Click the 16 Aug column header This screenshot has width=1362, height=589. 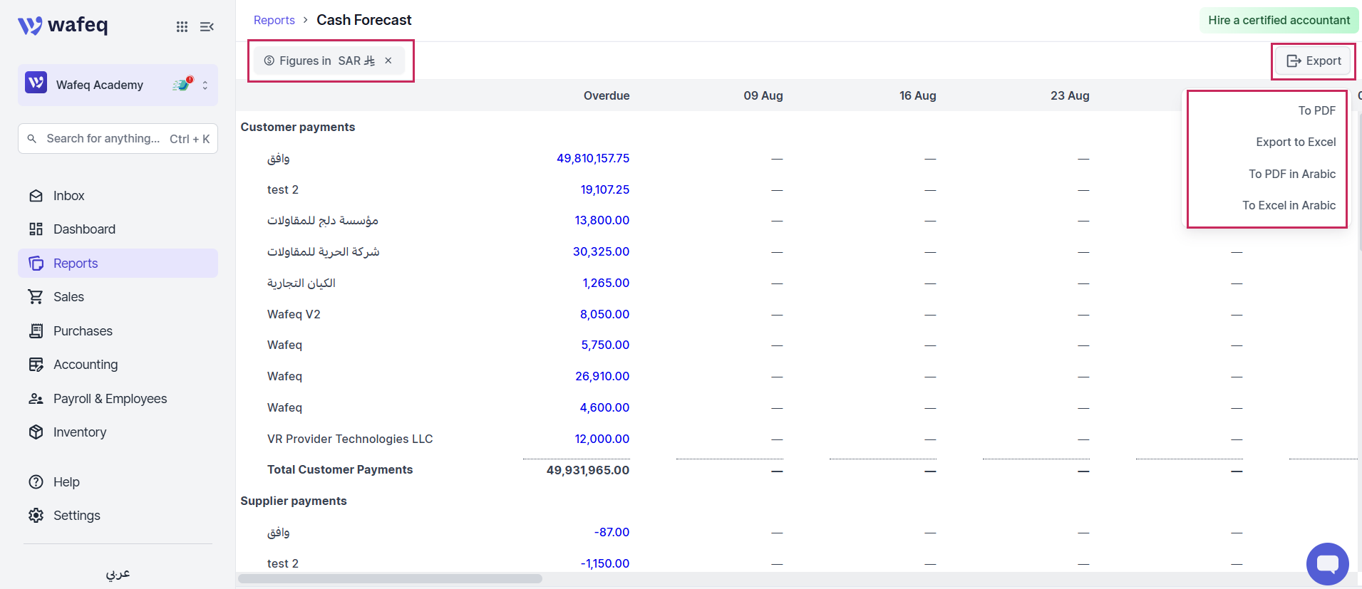(918, 95)
